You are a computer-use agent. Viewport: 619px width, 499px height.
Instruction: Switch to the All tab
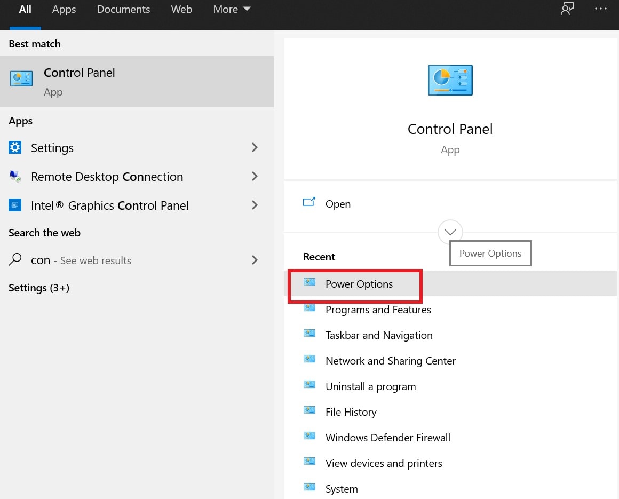(x=25, y=9)
